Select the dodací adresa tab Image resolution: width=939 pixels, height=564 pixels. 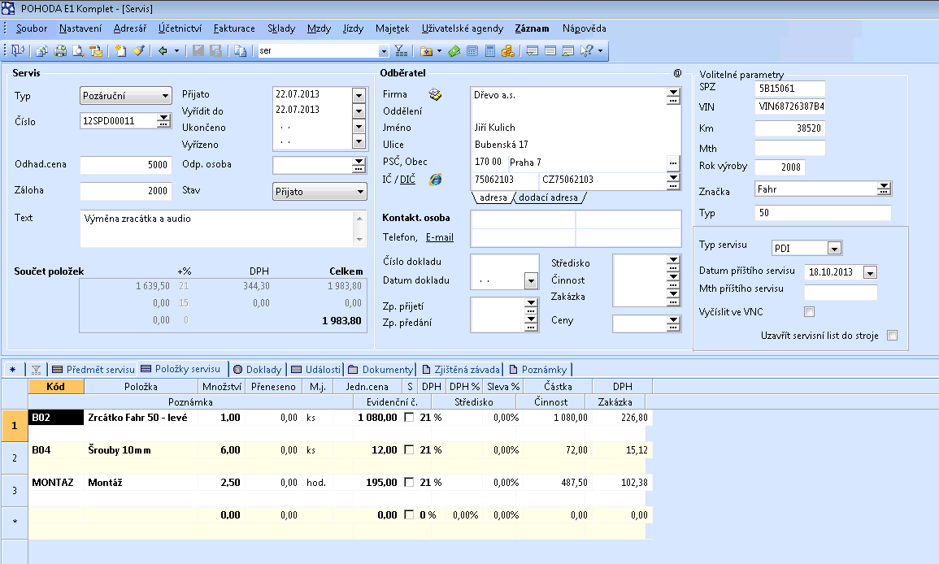(548, 197)
